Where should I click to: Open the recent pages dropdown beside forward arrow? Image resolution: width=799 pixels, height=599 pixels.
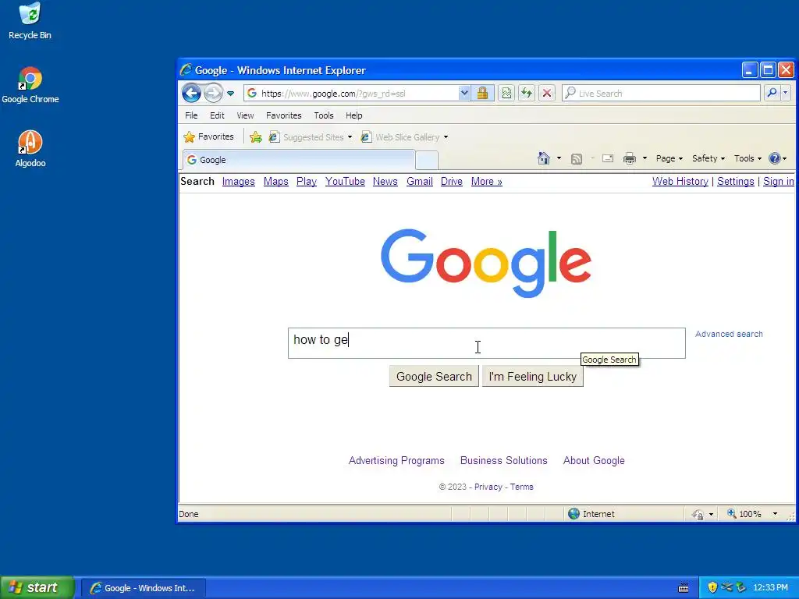pyautogui.click(x=230, y=94)
